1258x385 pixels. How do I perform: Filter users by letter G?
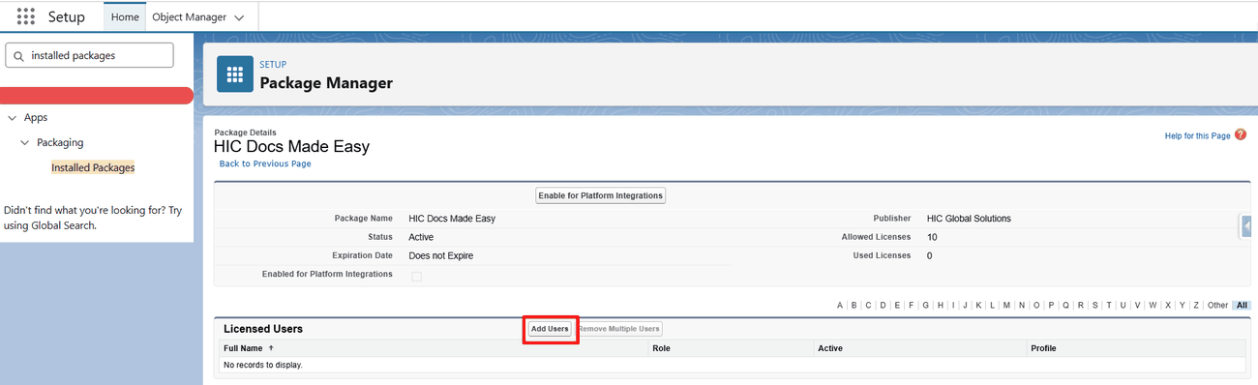(x=925, y=306)
